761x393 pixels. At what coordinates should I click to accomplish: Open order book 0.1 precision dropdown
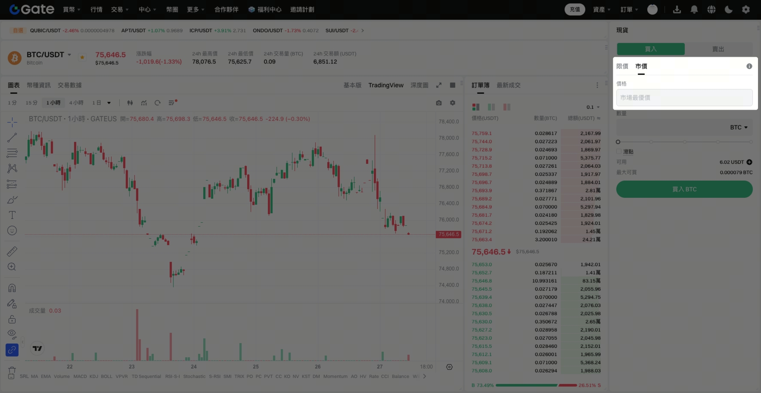(593, 107)
